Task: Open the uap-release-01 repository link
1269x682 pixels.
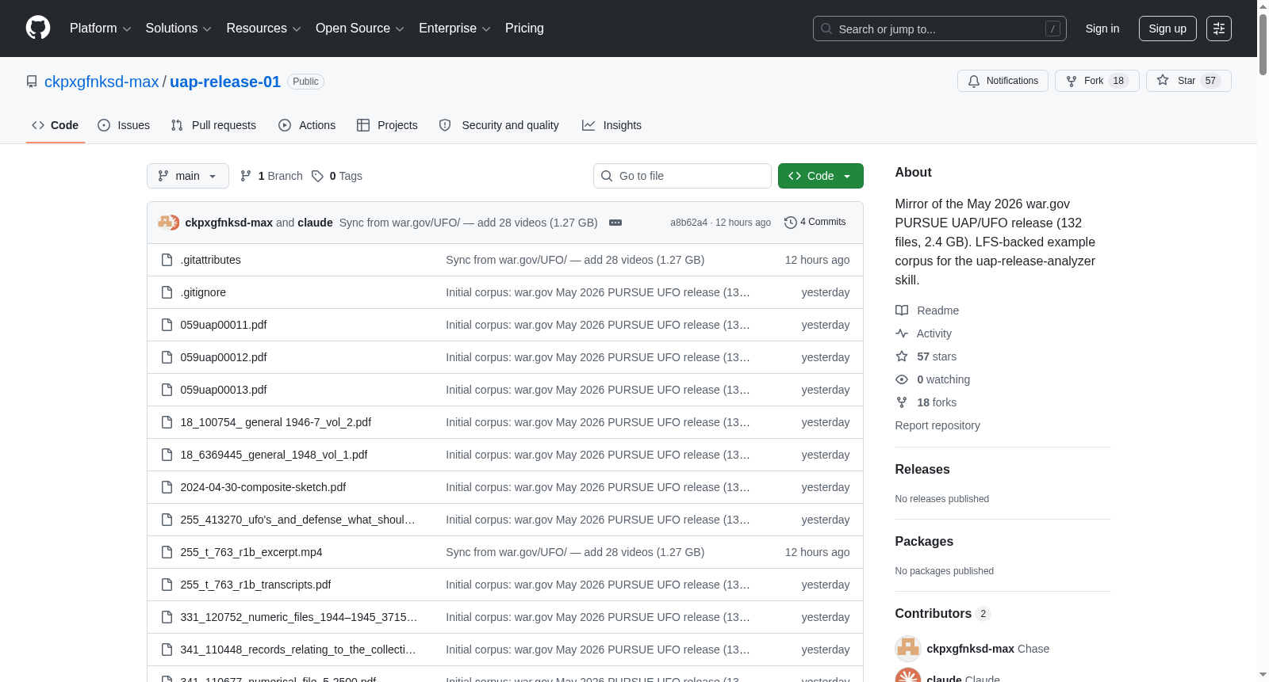Action: pos(225,82)
